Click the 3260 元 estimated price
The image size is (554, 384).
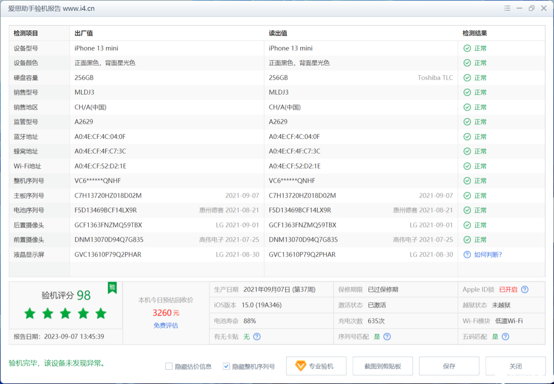click(166, 313)
